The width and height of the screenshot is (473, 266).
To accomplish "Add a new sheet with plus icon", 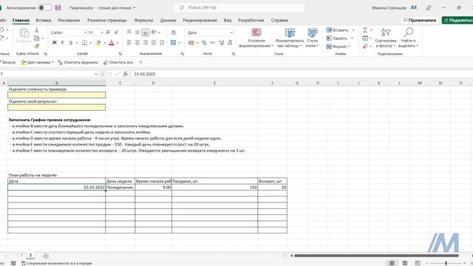I will click(x=46, y=256).
